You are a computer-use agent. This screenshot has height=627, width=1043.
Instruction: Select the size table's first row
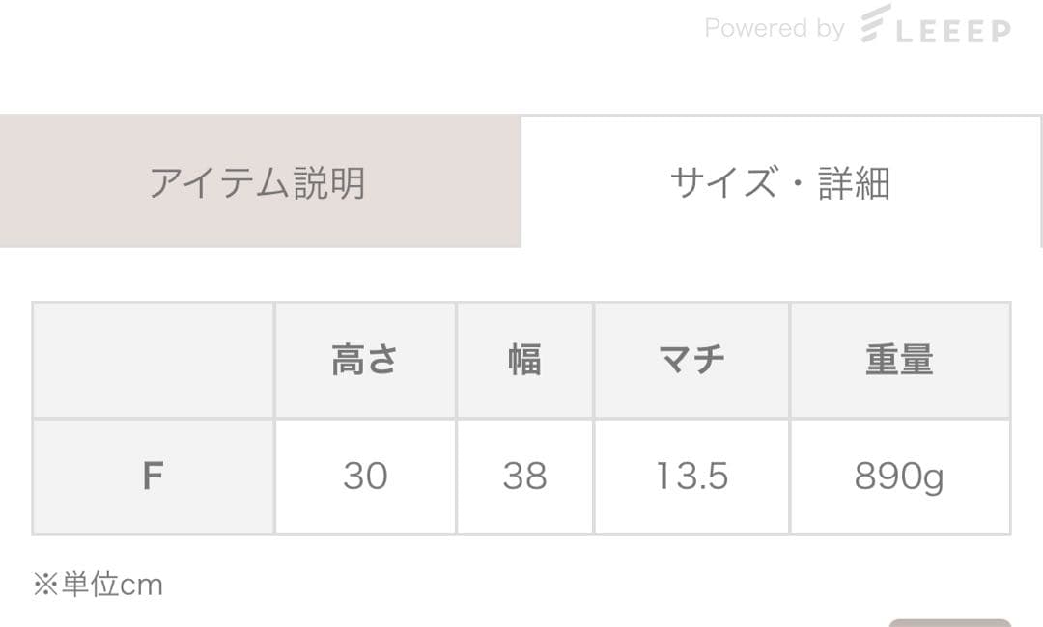521,360
